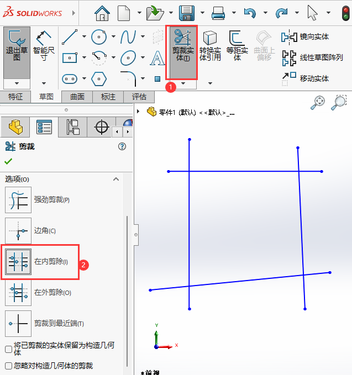Click Convert Entities (转换实体引用)
This screenshot has height=375, width=352.
210,45
